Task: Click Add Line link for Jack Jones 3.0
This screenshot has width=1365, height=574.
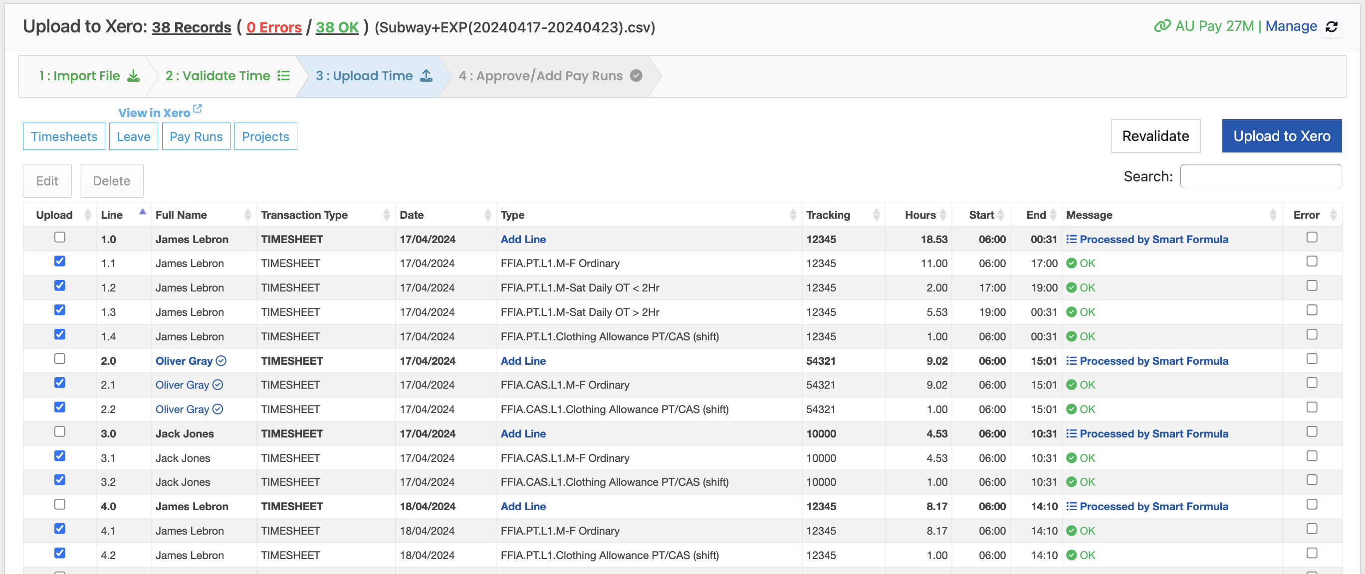Action: pyautogui.click(x=522, y=434)
